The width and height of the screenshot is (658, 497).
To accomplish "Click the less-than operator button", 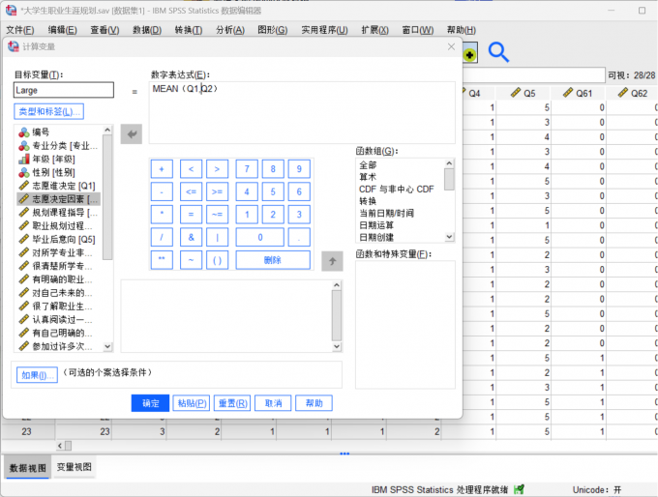I will 191,169.
